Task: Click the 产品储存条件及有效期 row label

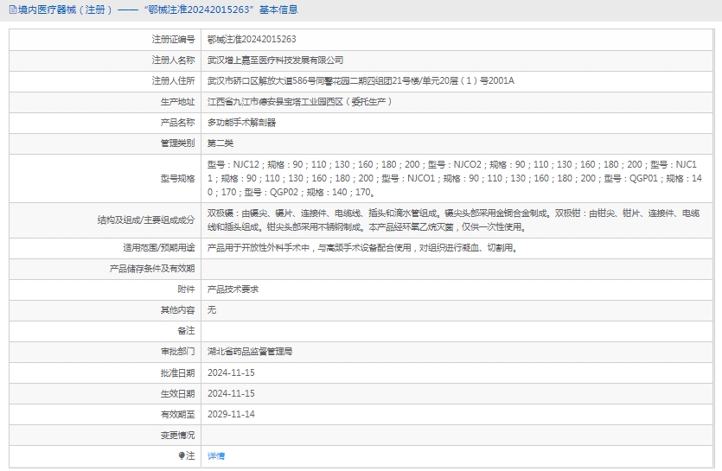Action: point(152,269)
